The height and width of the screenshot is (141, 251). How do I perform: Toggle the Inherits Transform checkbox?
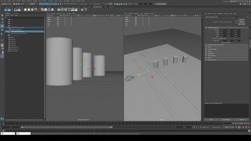220,43
